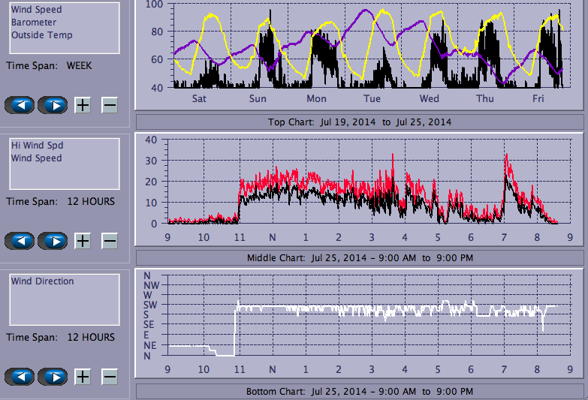This screenshot has width=588, height=400.
Task: Click top chart's forward arrow button
Action: coord(53,105)
